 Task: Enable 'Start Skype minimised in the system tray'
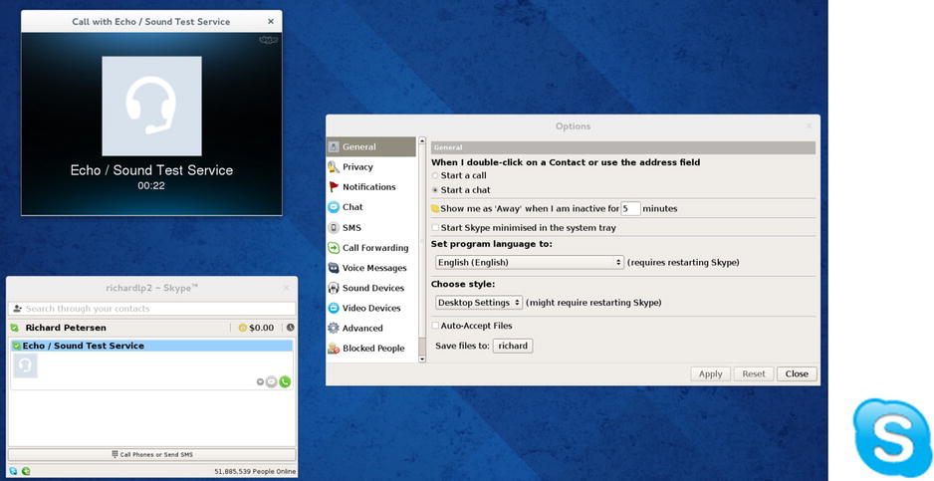click(435, 228)
